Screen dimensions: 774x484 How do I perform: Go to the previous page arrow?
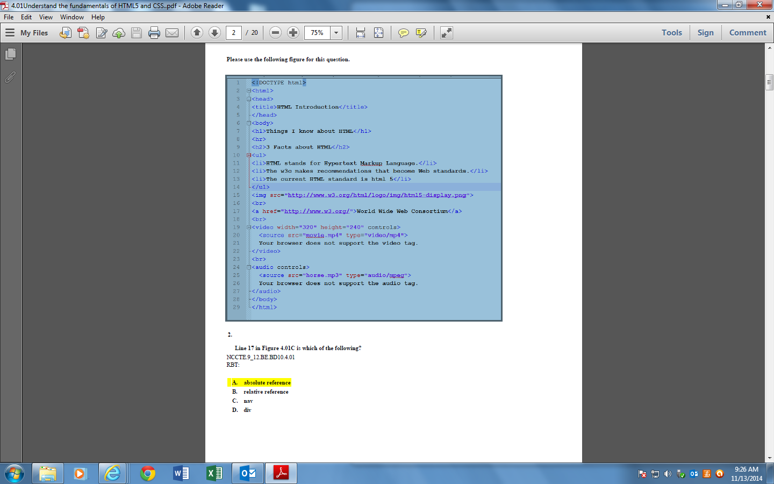point(197,33)
